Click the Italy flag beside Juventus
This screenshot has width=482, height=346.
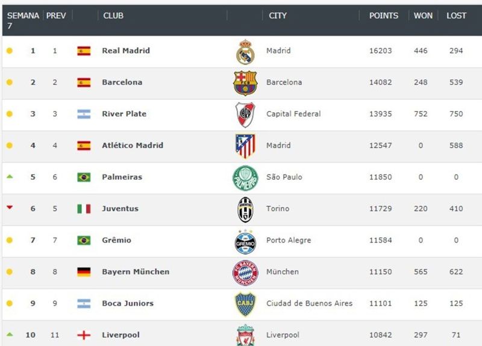click(x=84, y=209)
